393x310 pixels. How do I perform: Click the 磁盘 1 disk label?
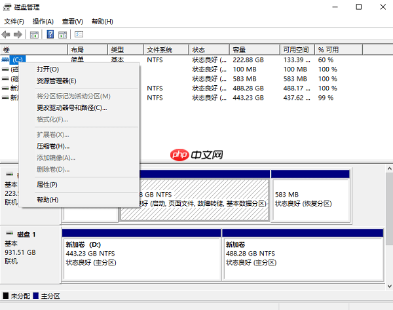pyautogui.click(x=26, y=235)
